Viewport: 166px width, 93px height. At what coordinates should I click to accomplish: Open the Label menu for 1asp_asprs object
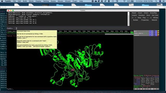[x=156, y=33]
